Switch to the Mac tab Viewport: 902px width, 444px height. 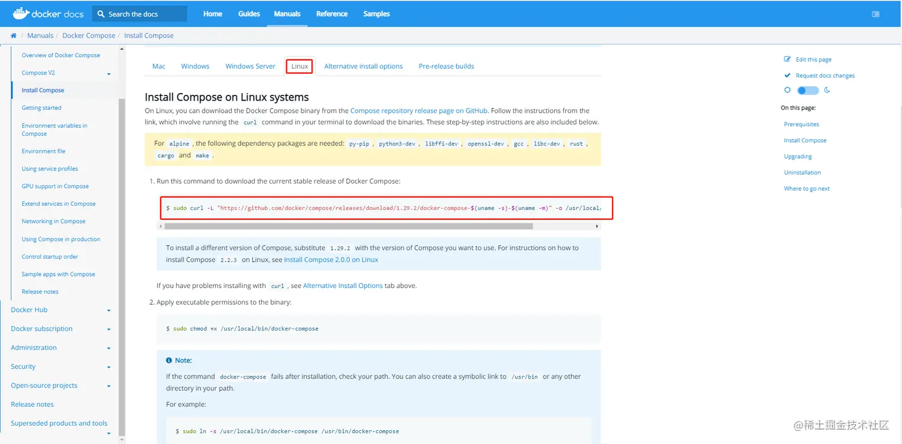[x=159, y=66]
